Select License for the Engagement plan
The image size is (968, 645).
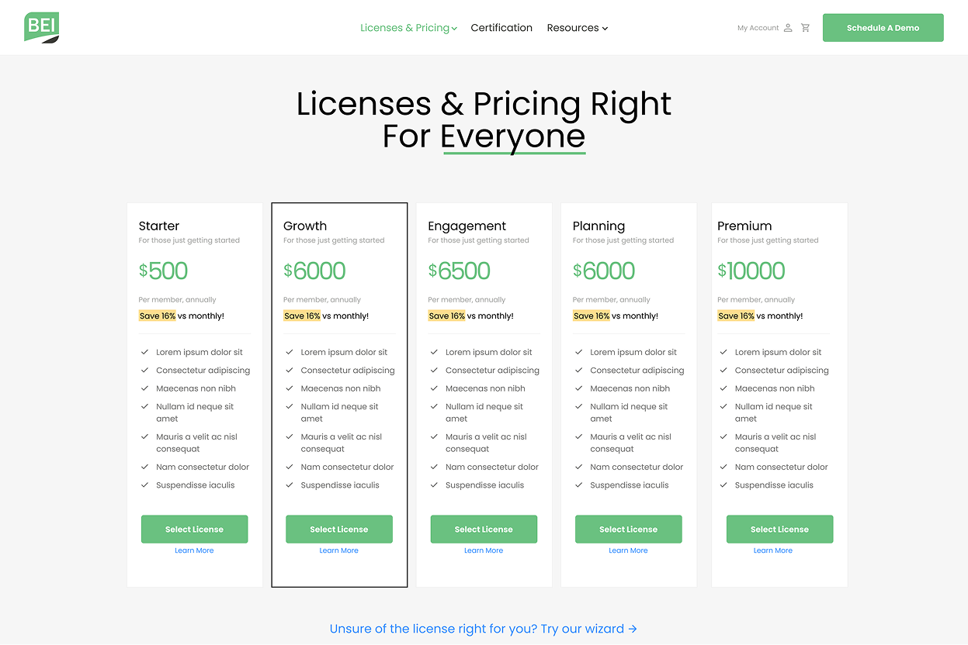point(484,529)
